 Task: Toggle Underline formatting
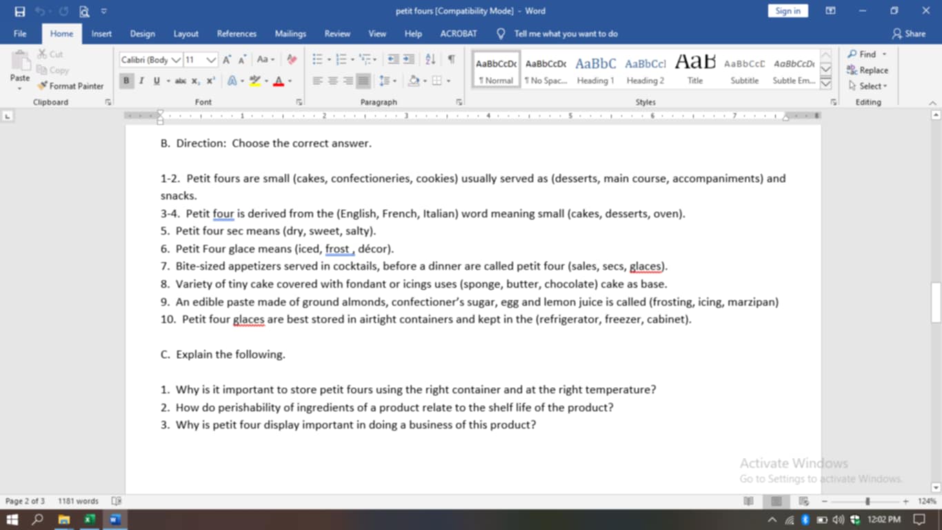tap(157, 81)
